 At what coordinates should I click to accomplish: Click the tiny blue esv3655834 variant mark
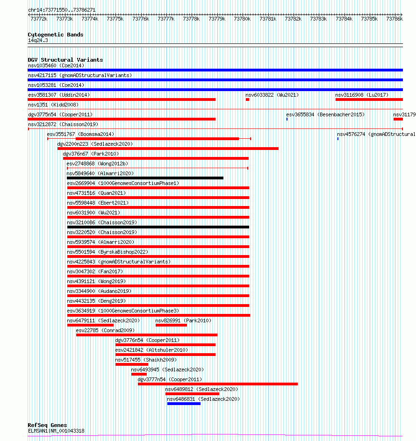coord(287,119)
